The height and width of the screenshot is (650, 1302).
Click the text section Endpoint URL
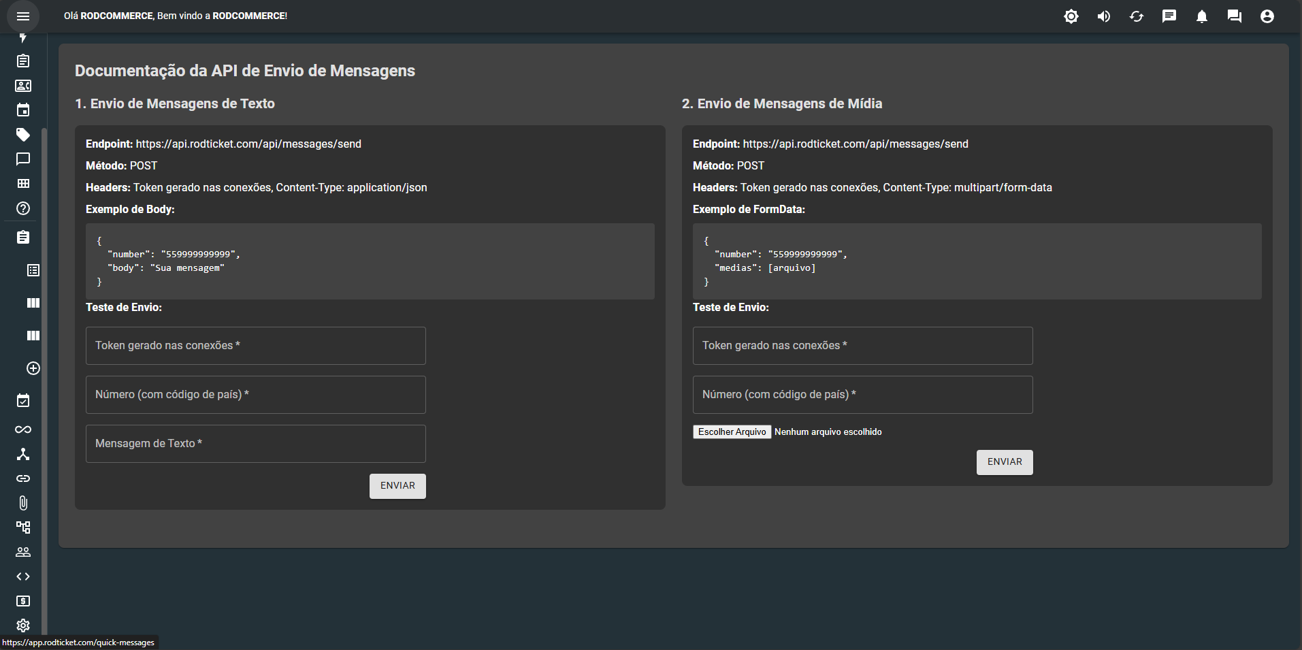pos(248,144)
